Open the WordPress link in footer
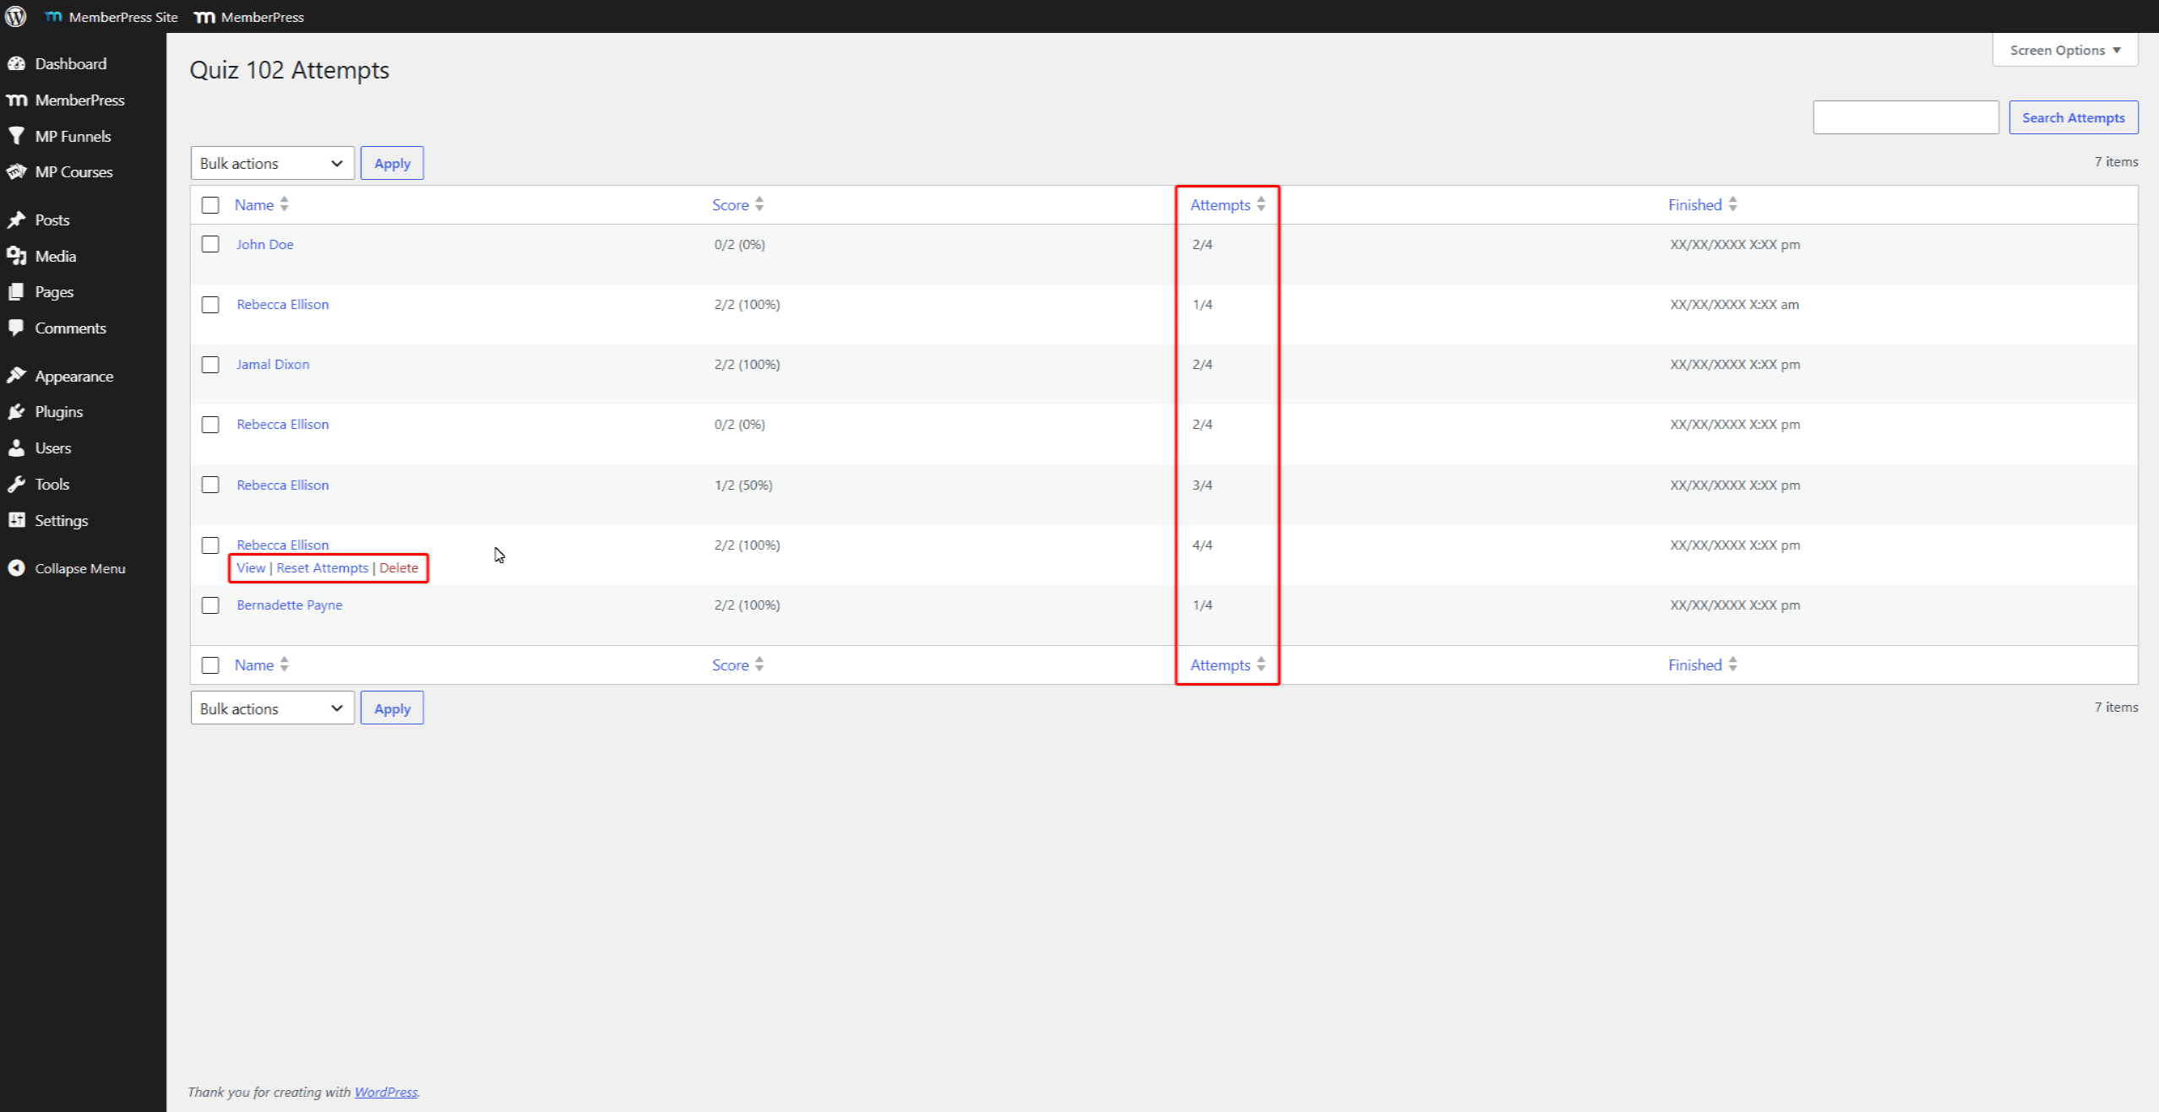 pos(386,1092)
